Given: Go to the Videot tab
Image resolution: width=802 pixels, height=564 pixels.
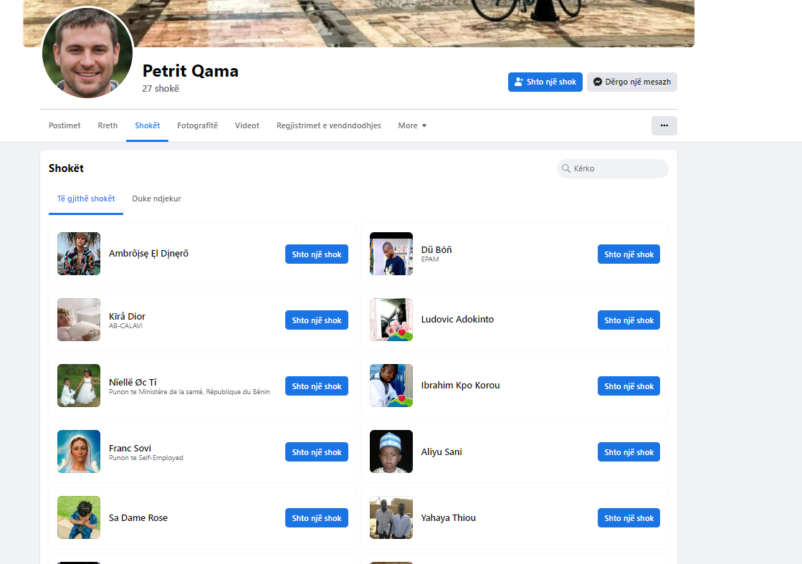Looking at the screenshot, I should (247, 125).
